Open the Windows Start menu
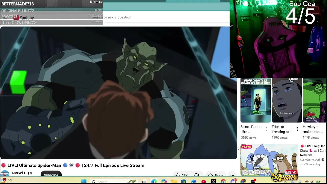 (84, 181)
